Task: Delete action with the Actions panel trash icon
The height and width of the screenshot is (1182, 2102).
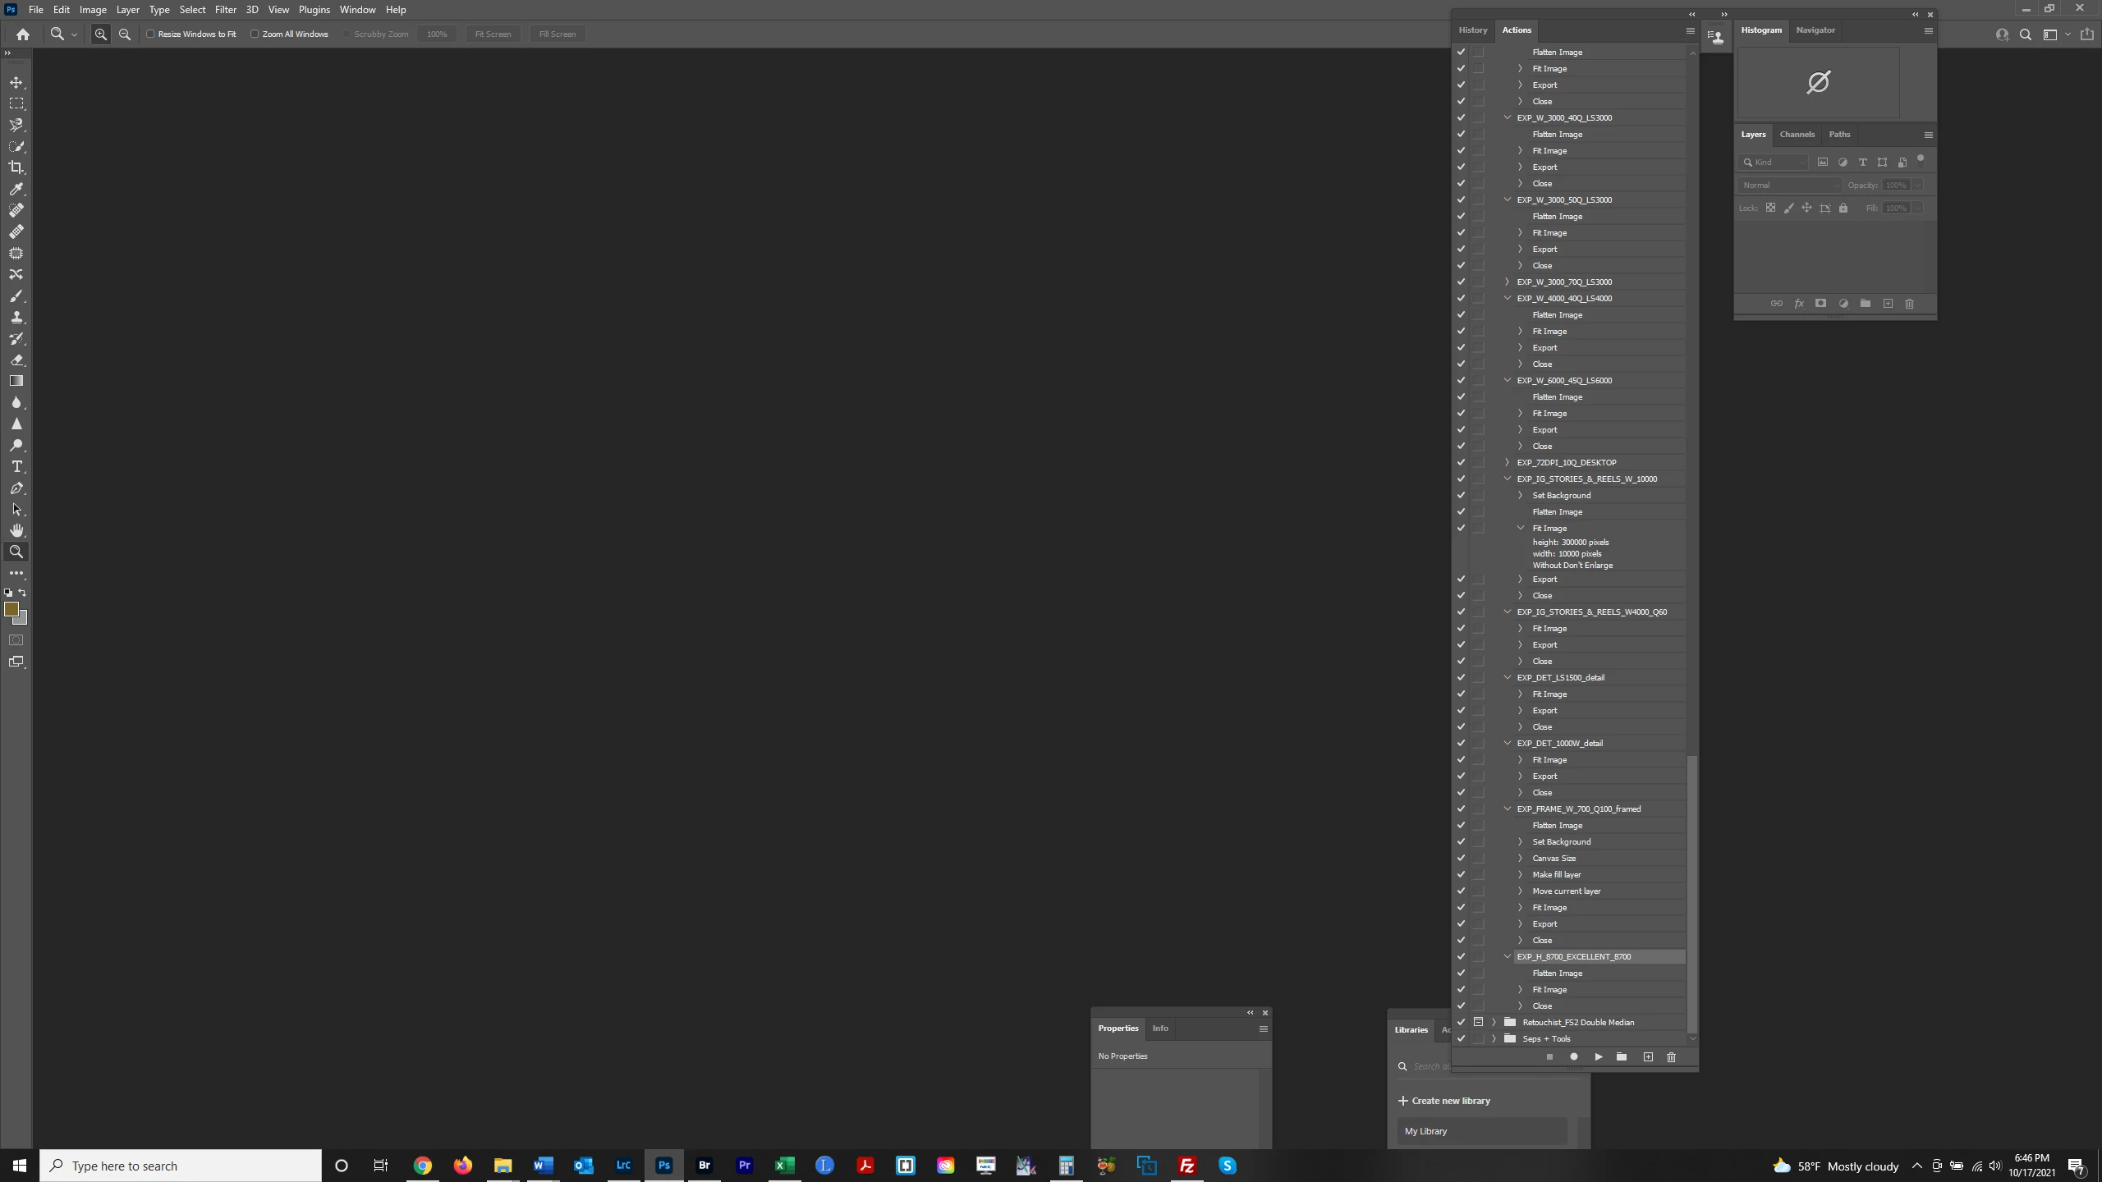Action: [x=1671, y=1057]
